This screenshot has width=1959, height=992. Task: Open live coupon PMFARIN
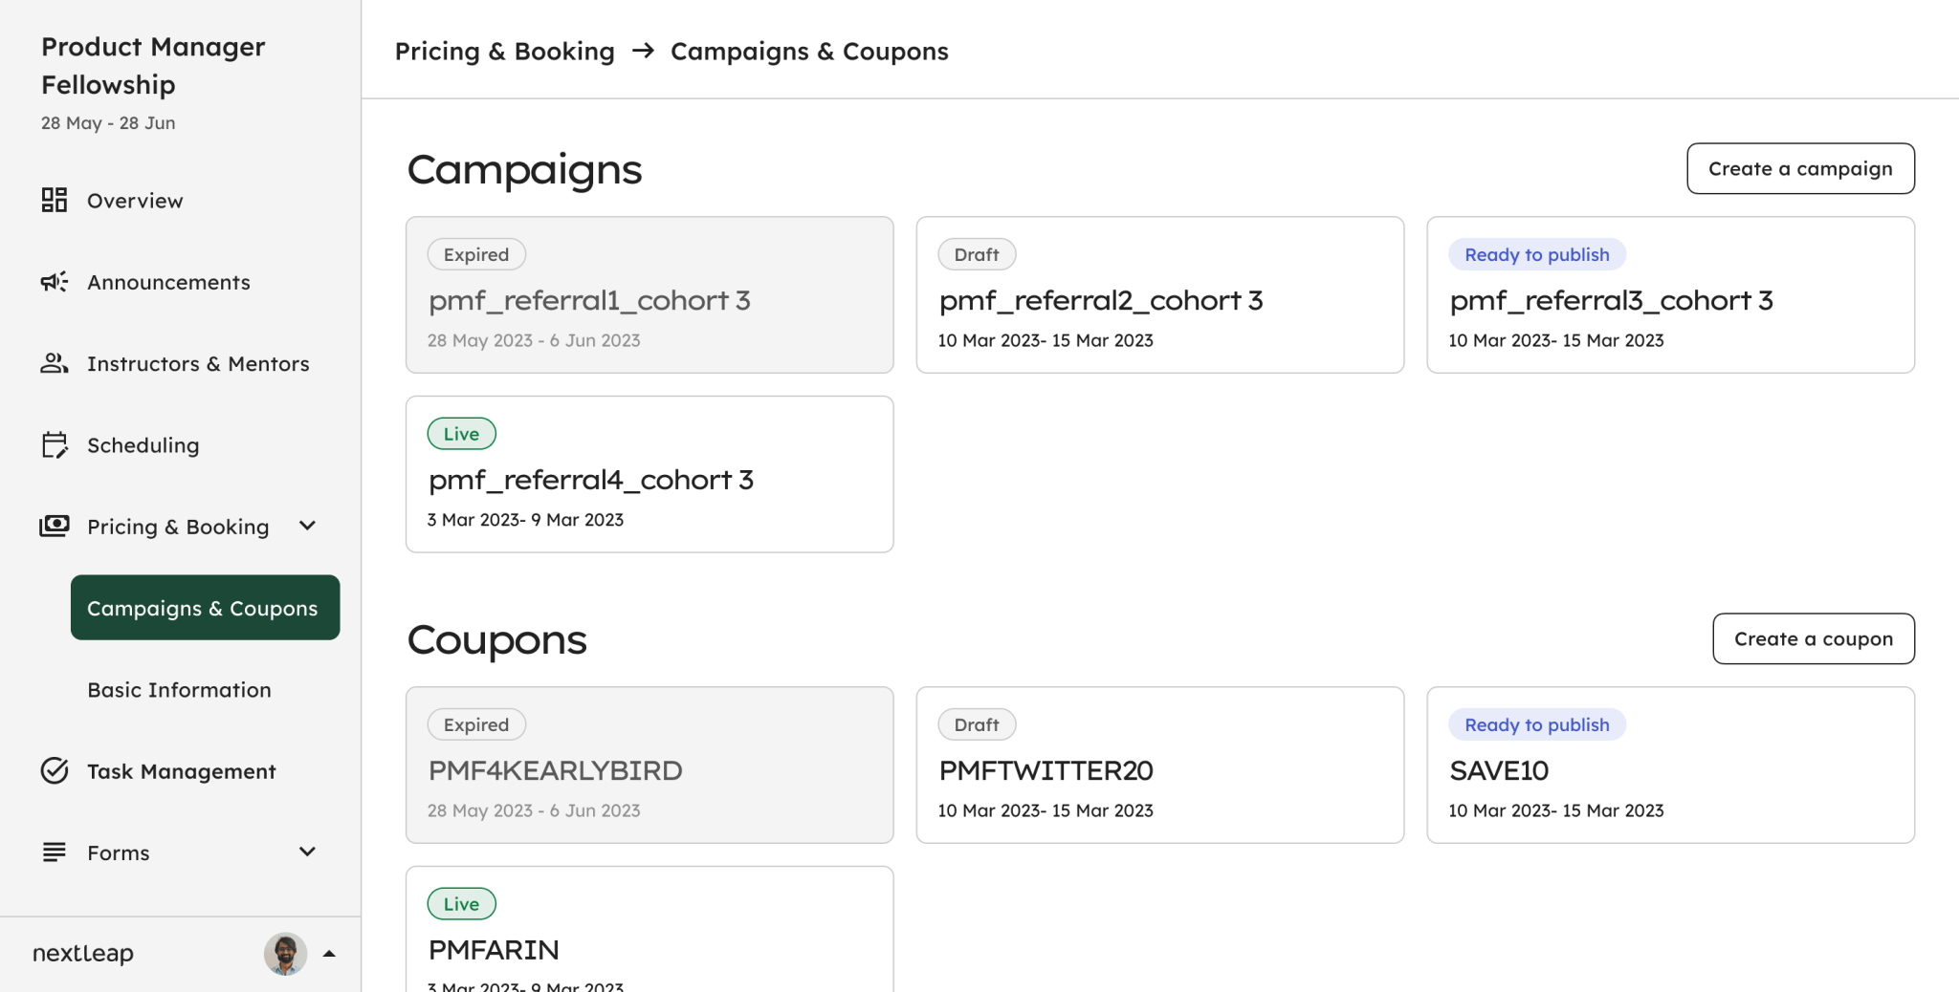pyautogui.click(x=649, y=929)
